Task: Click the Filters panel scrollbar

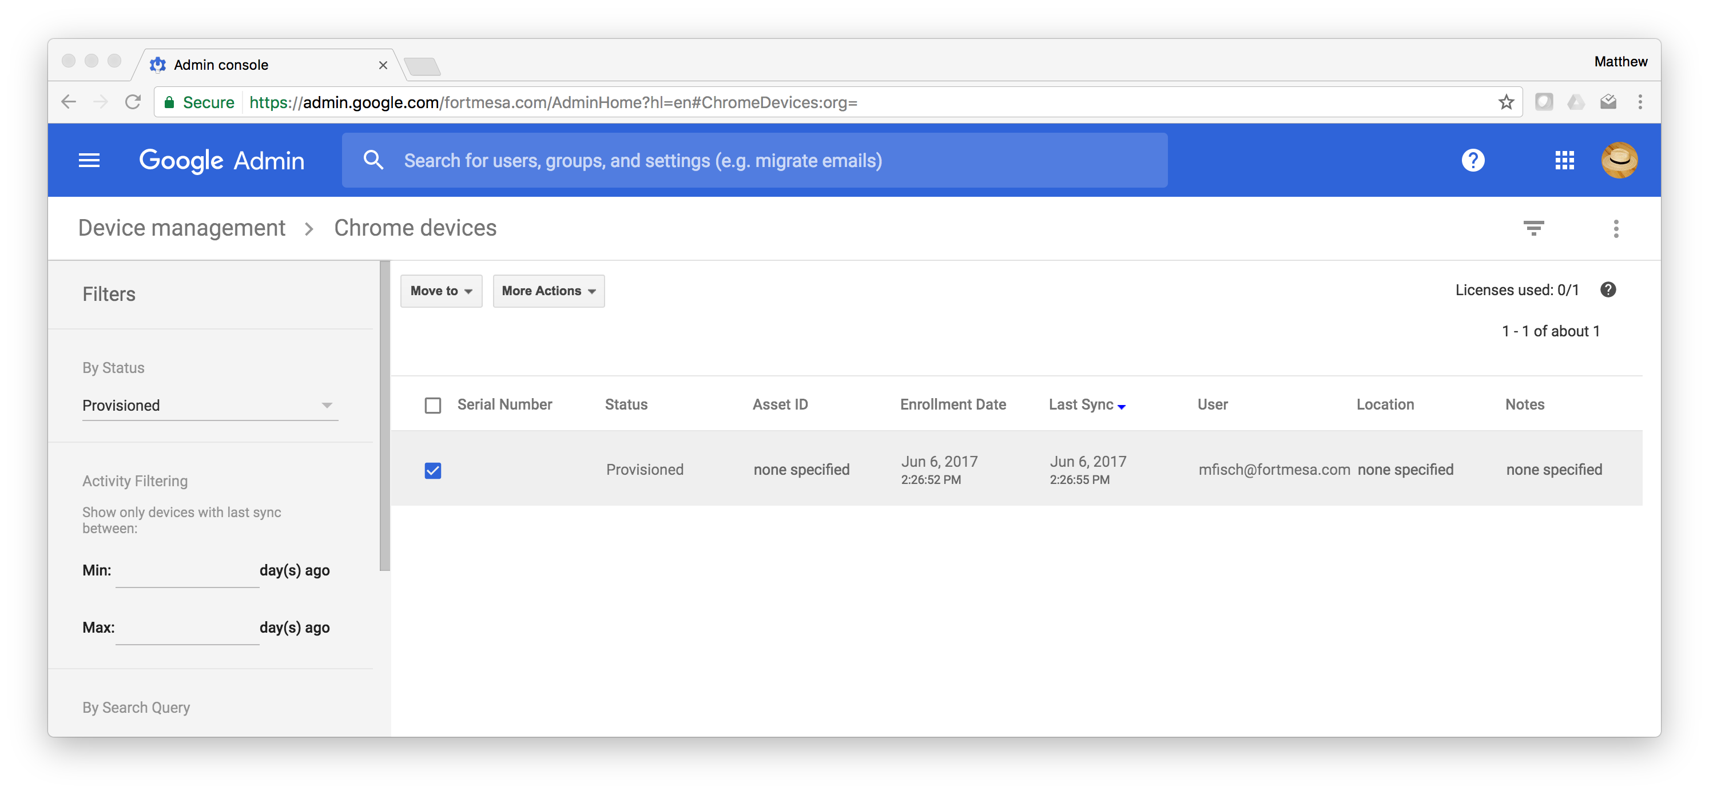Action: click(x=385, y=415)
